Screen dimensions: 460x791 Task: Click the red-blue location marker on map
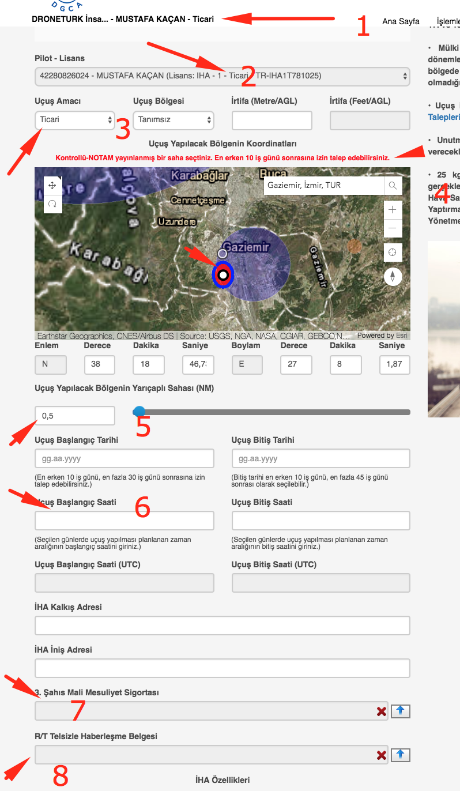tap(223, 274)
